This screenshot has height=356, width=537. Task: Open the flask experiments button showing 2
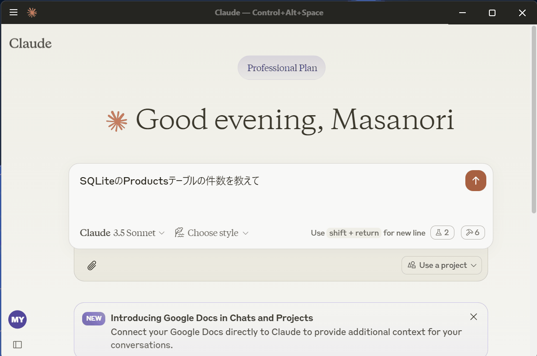click(442, 233)
